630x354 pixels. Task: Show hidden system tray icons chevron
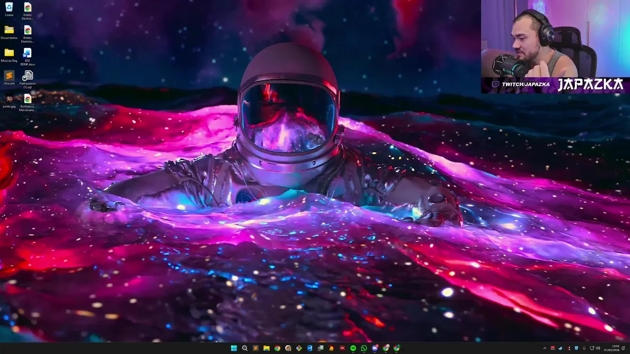coord(545,348)
